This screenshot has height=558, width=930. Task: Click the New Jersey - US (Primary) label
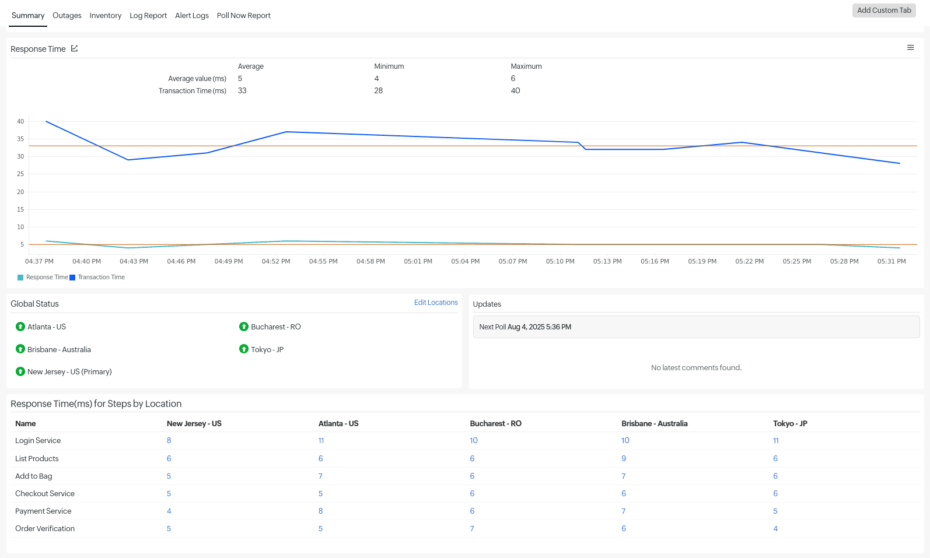[x=69, y=371]
